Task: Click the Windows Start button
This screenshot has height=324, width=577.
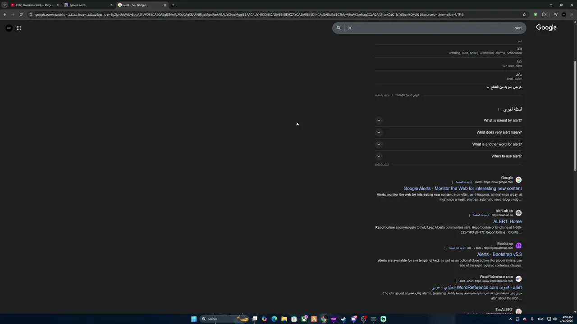Action: coord(194,319)
